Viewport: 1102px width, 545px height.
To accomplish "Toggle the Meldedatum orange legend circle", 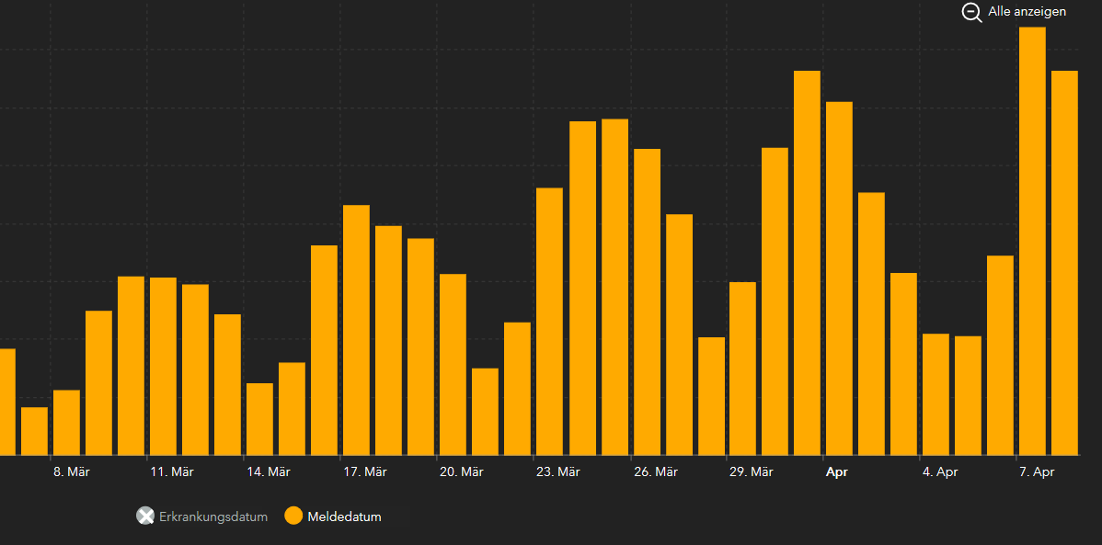I will (293, 517).
